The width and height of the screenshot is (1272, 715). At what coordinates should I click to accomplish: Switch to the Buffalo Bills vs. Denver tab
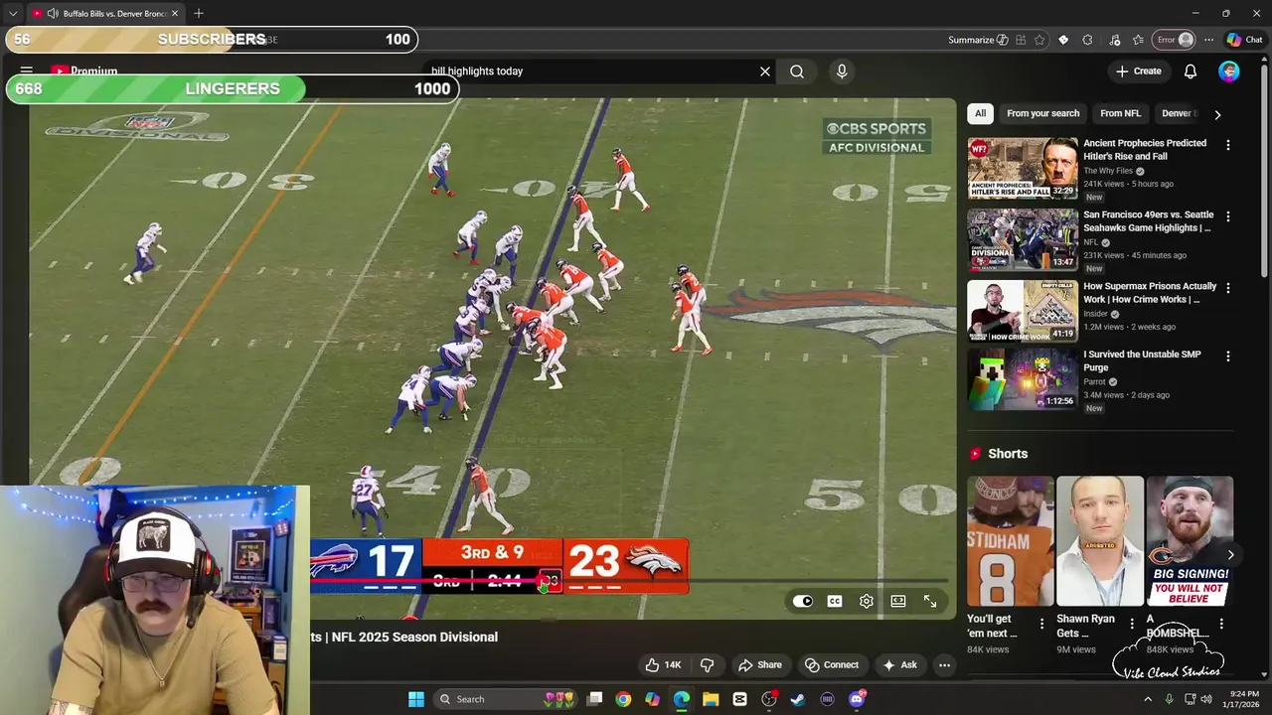105,13
